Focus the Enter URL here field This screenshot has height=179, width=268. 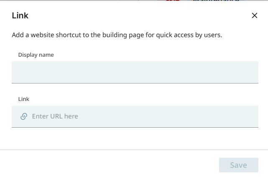(142, 116)
